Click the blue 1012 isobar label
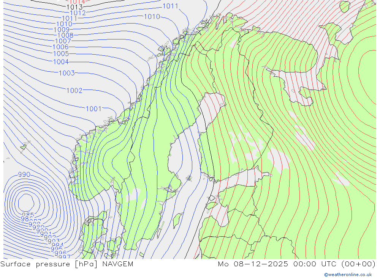The width and height of the screenshot is (380, 278). (78, 13)
